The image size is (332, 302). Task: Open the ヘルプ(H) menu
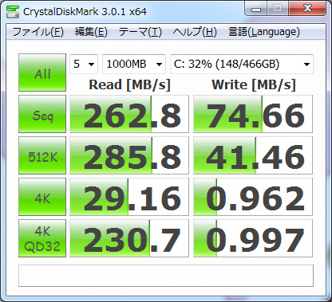click(x=195, y=32)
